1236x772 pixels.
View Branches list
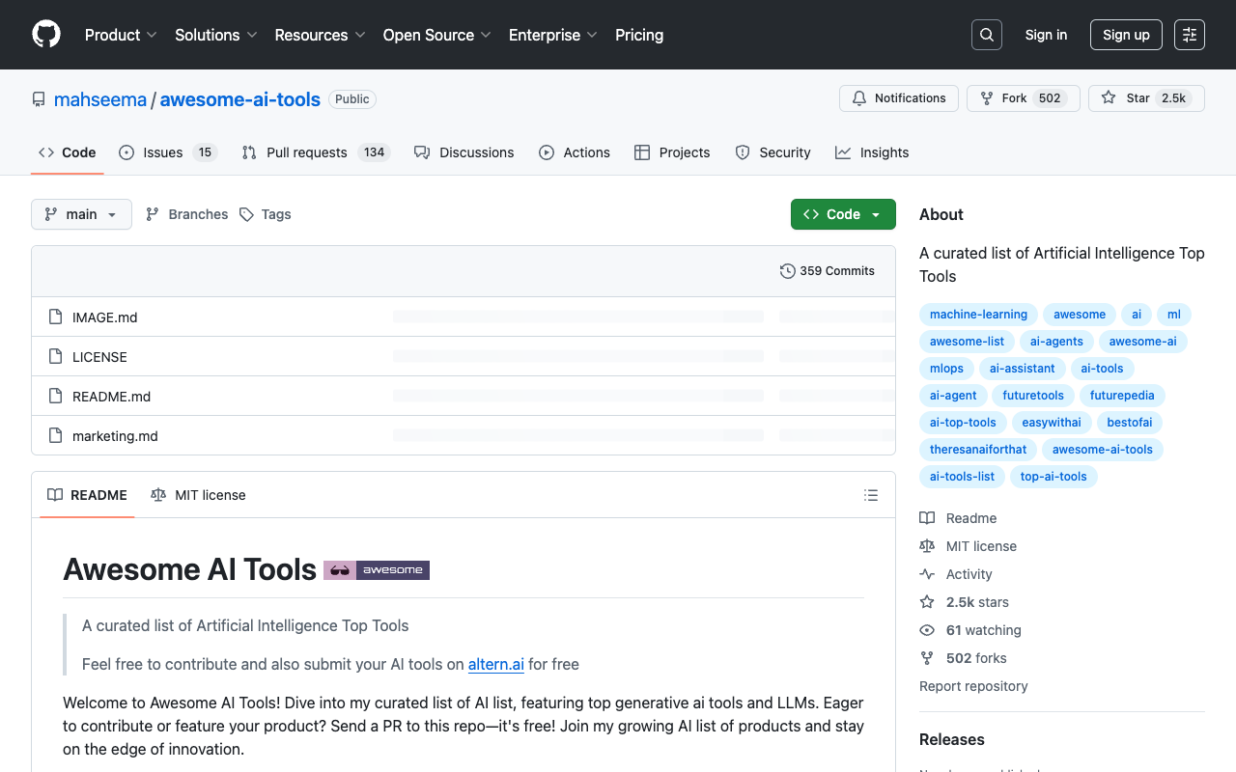(186, 214)
